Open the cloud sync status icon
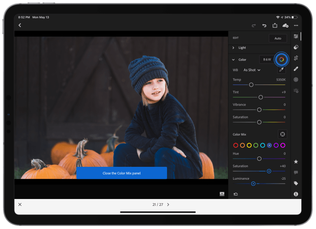316x229 pixels. point(286,25)
